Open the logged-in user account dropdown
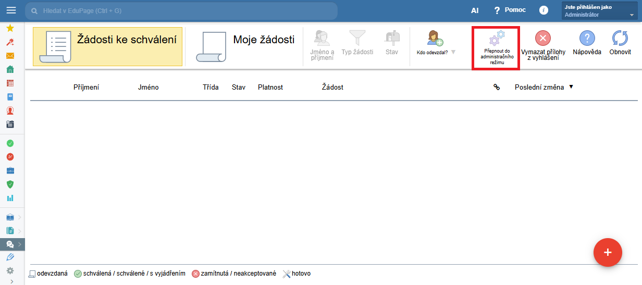 [600, 11]
